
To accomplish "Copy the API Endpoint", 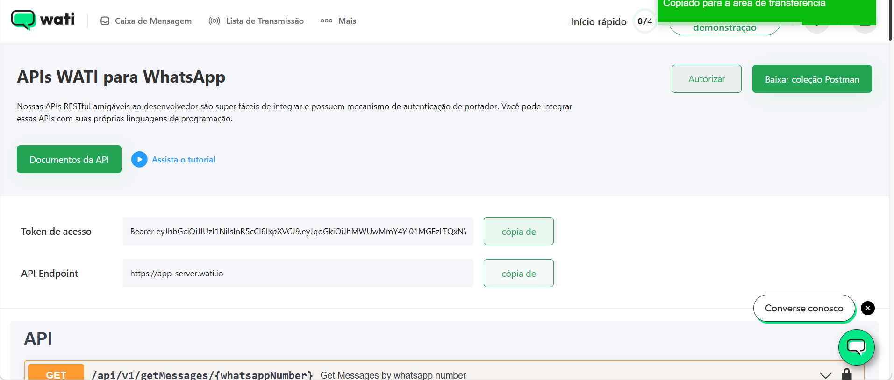I will tap(518, 273).
